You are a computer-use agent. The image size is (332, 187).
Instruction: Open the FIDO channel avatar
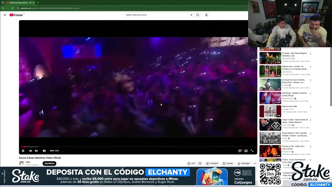(x=21, y=163)
